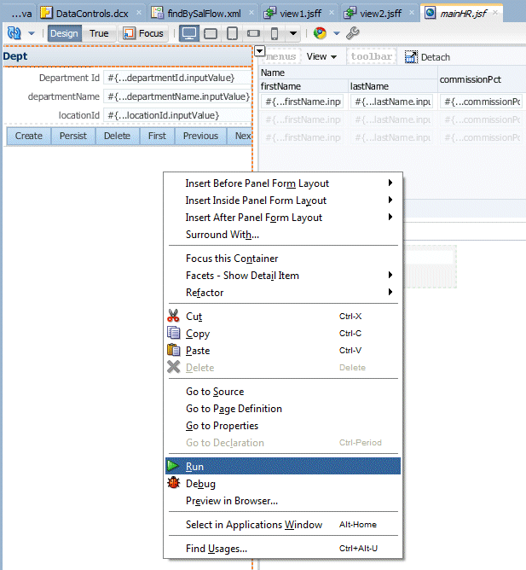Close the view1.jsff tab

(x=332, y=13)
